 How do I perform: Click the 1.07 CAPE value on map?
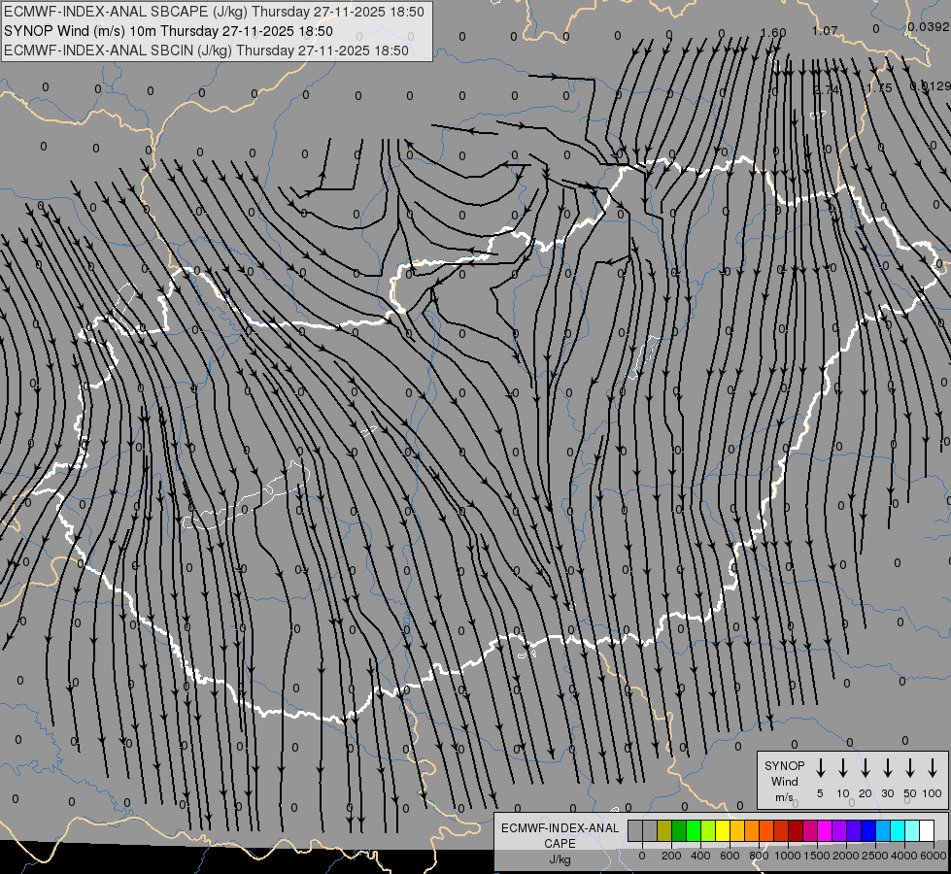(825, 30)
